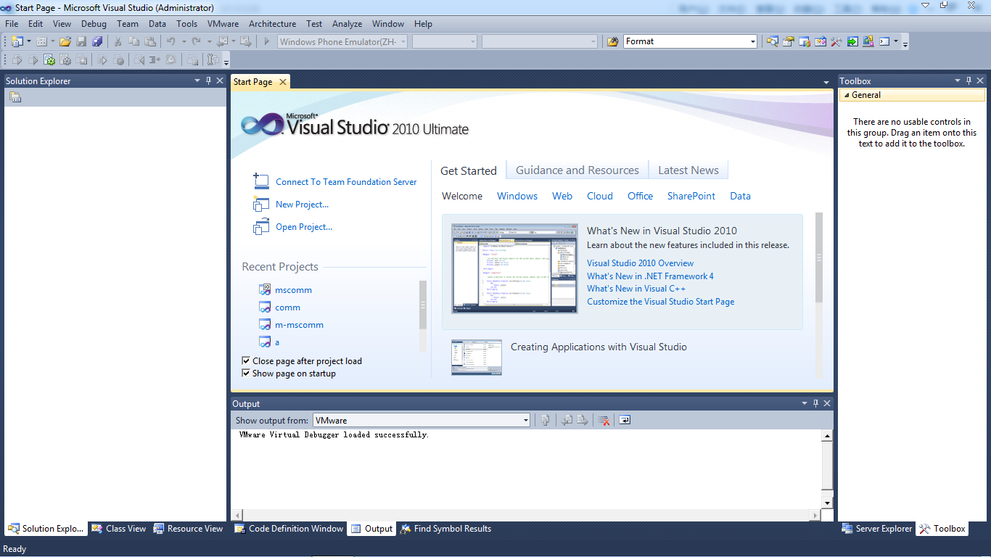Click the Start Page green arrow toolbar icon
Image resolution: width=991 pixels, height=557 pixels.
852,41
